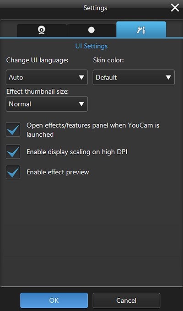This screenshot has height=311, width=183.
Task: Switch to the record-circle capture settings tab
Action: [91, 30]
